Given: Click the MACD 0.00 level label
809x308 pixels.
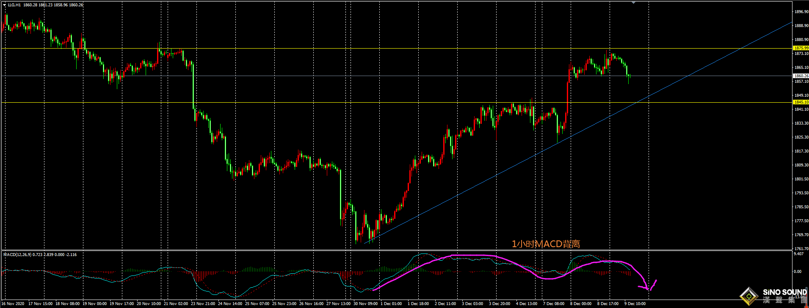Looking at the screenshot, I should pos(798,272).
